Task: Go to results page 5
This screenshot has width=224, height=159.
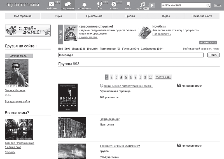Action: pyautogui.click(x=126, y=77)
